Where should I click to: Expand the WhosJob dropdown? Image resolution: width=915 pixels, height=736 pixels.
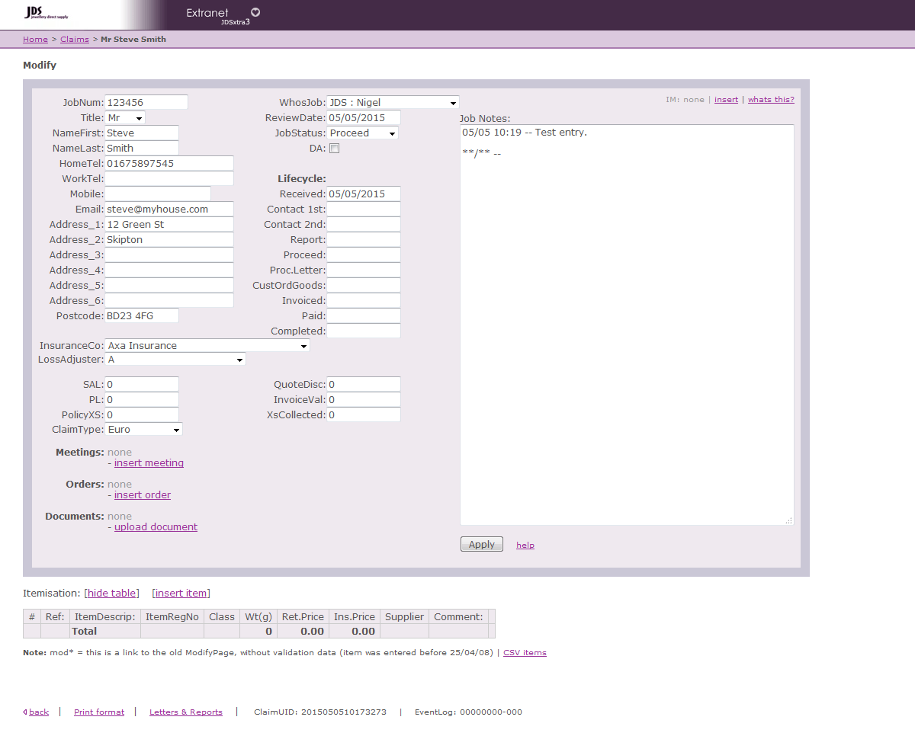pos(393,103)
